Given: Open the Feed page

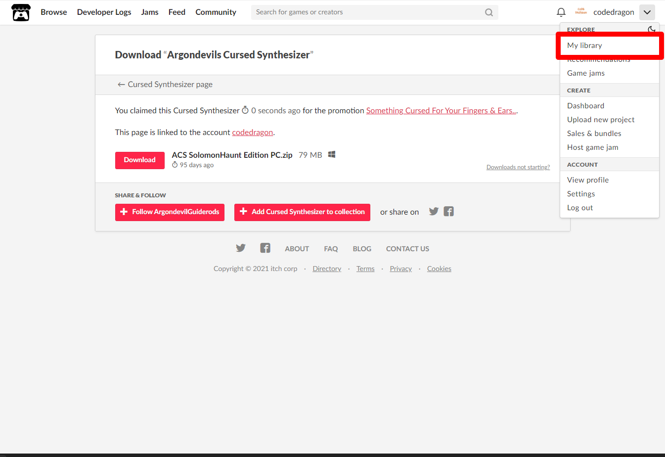Looking at the screenshot, I should pos(177,12).
